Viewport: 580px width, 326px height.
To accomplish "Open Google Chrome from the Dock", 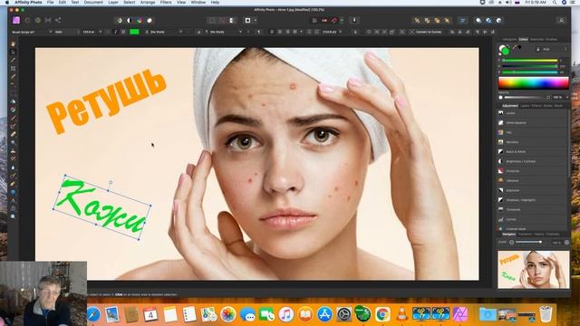I will coord(382,314).
